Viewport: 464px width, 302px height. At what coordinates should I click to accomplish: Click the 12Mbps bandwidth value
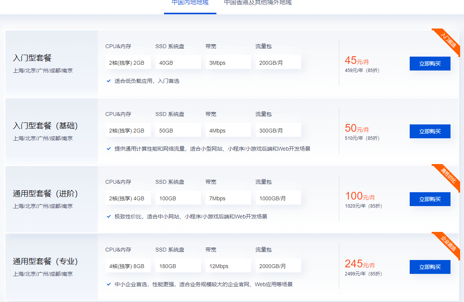pyautogui.click(x=228, y=266)
